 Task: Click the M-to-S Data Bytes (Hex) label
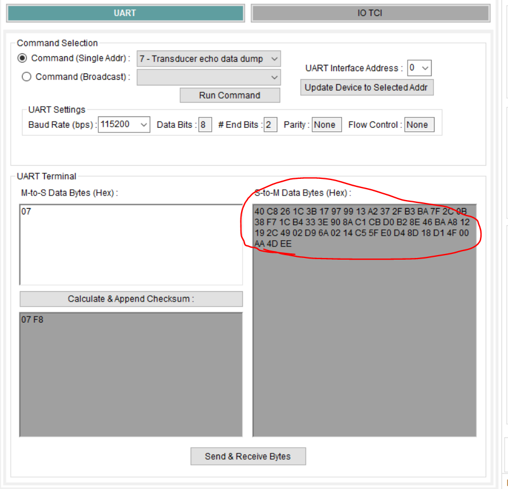pyautogui.click(x=69, y=193)
